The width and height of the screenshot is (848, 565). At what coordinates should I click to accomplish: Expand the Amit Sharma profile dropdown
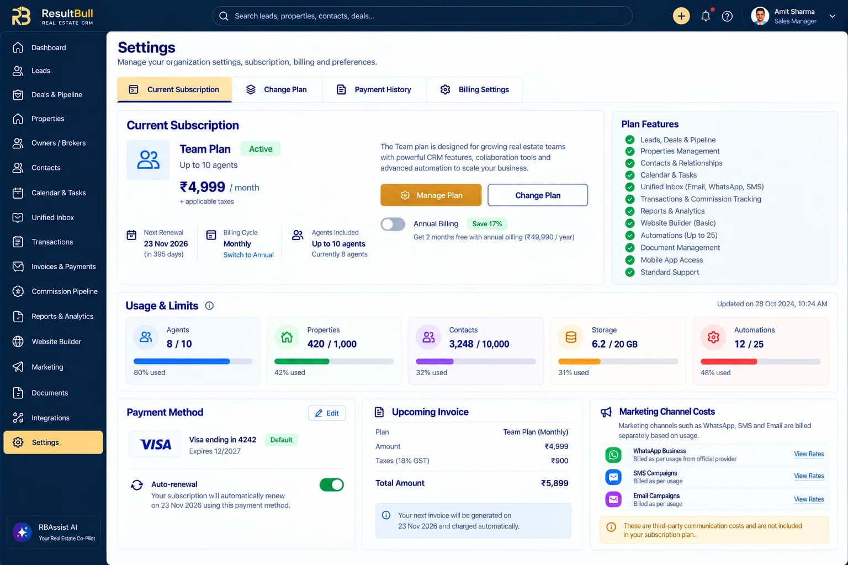click(x=832, y=17)
